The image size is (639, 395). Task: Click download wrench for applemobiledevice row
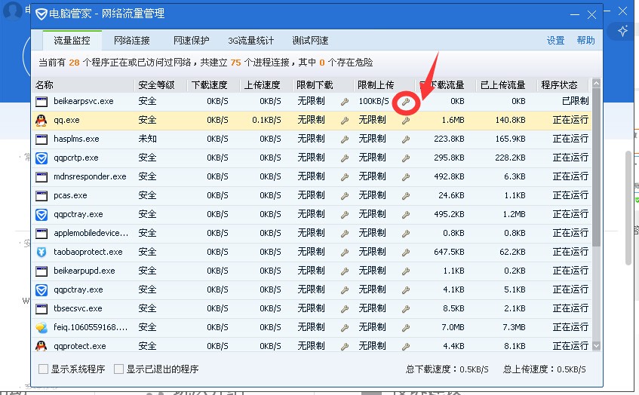tap(344, 234)
